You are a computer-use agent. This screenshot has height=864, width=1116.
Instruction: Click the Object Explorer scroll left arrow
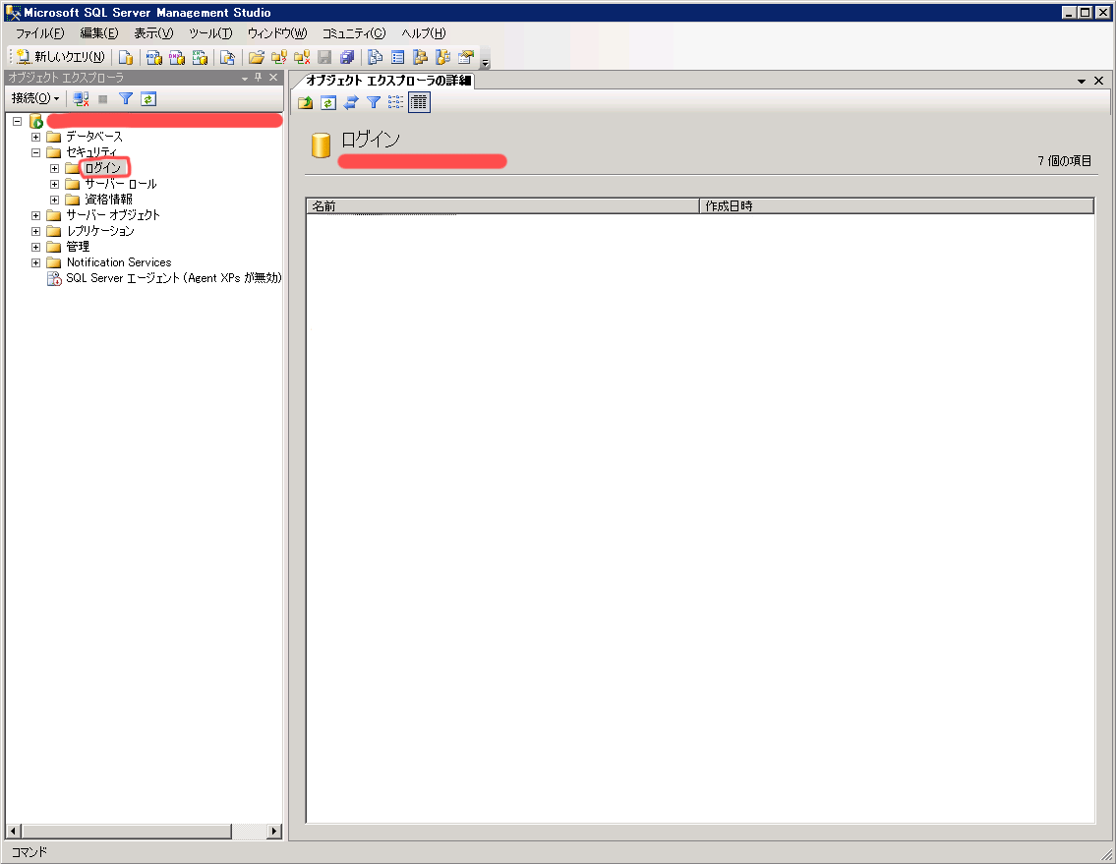(x=13, y=831)
